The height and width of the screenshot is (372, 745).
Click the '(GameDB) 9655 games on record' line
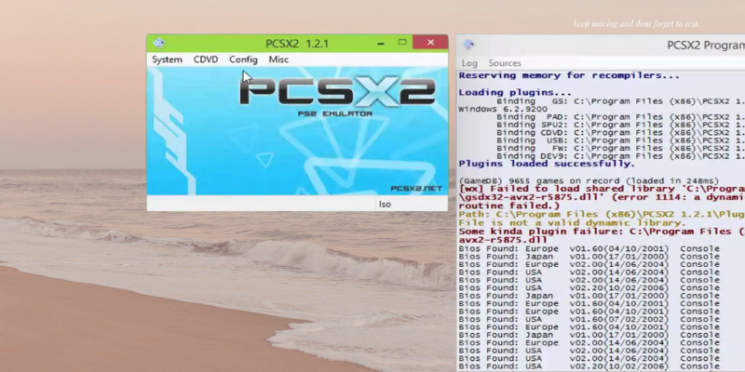pyautogui.click(x=589, y=180)
